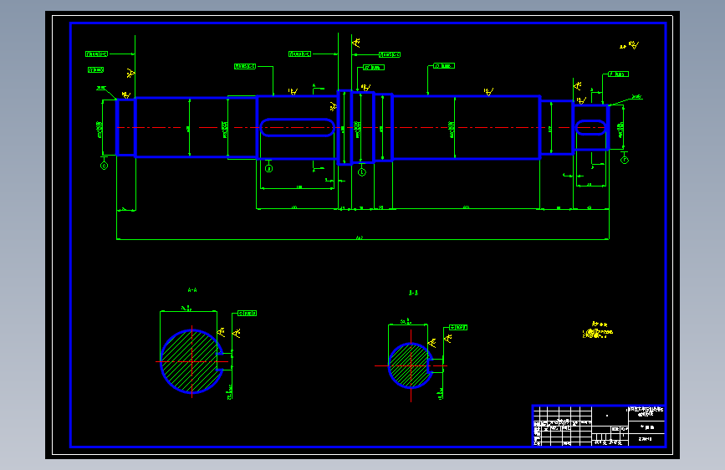Pick the short keyway slot at shaft's right end
725x470 pixels.
point(590,127)
